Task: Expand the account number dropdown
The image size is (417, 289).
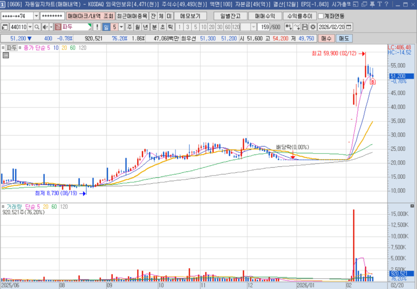Action: click(x=36, y=16)
